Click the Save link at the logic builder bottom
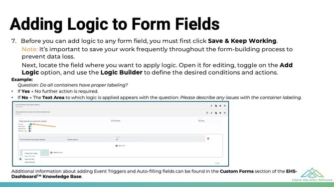The image size is (334, 187). click(217, 163)
